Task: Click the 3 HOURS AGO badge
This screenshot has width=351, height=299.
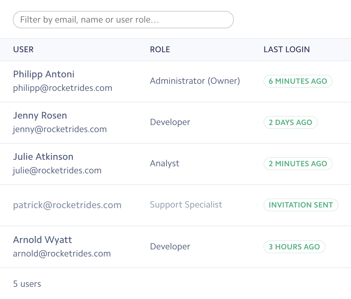Action: (294, 247)
